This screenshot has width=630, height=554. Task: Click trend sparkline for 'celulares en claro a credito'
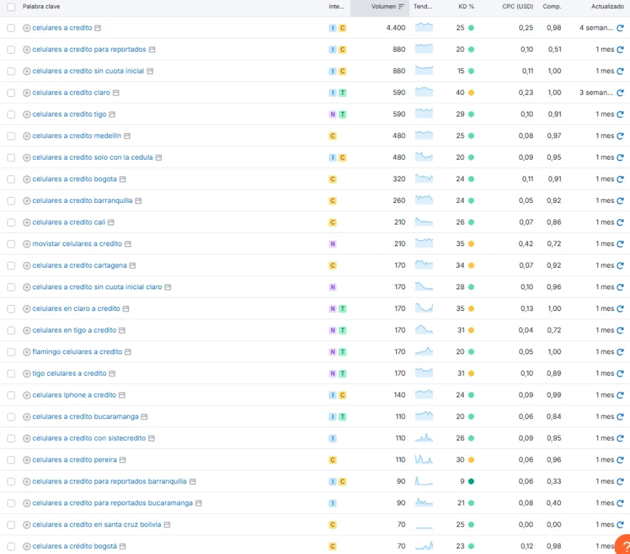tap(424, 308)
